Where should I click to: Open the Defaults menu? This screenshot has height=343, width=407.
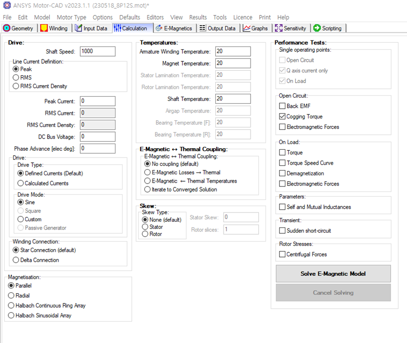[129, 17]
